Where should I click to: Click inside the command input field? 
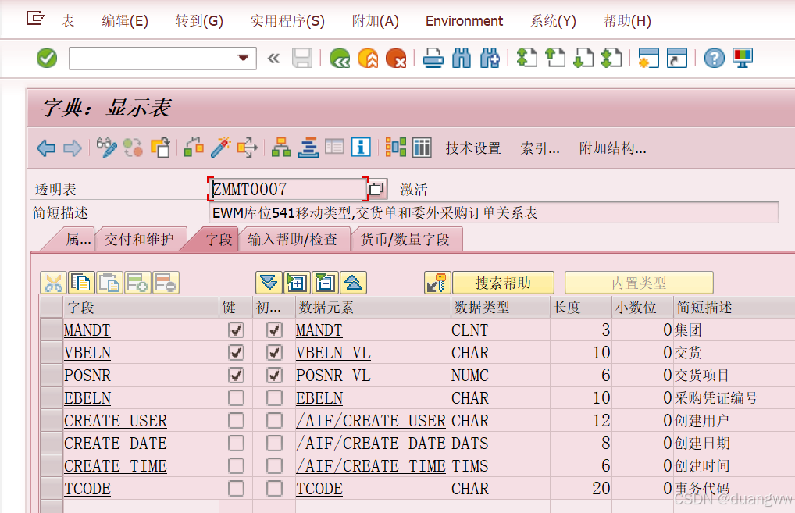[153, 59]
